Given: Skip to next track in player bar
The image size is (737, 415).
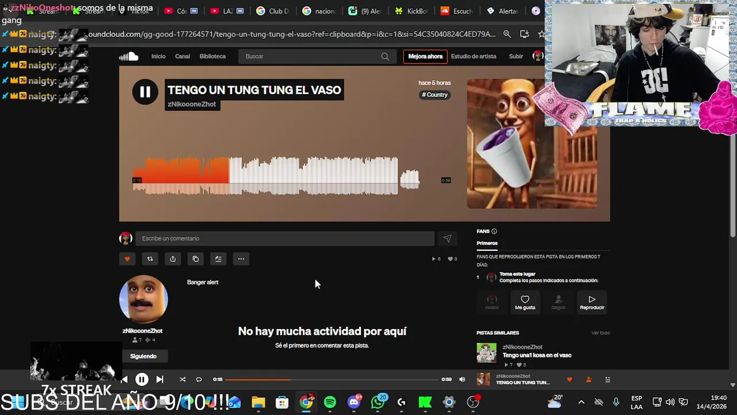Looking at the screenshot, I should click(160, 379).
